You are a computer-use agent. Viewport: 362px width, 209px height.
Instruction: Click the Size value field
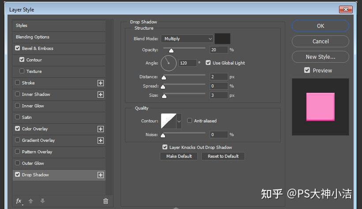click(x=219, y=95)
